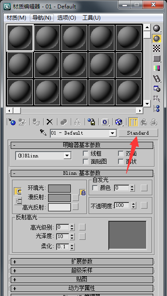Click sample slots vertical scrollbar down arrow
The height and width of the screenshot is (296, 167).
[147, 103]
